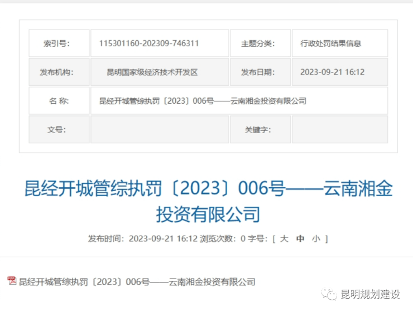Click the 发布日期 label cell

[260, 72]
